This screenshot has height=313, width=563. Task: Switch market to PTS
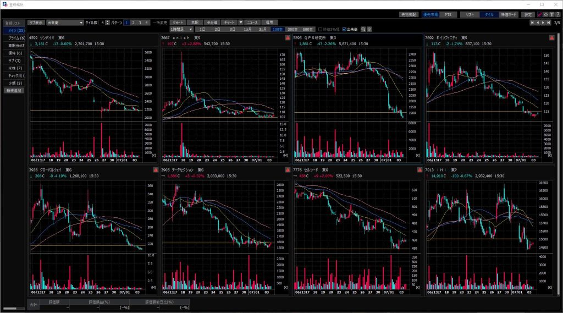[x=447, y=14]
